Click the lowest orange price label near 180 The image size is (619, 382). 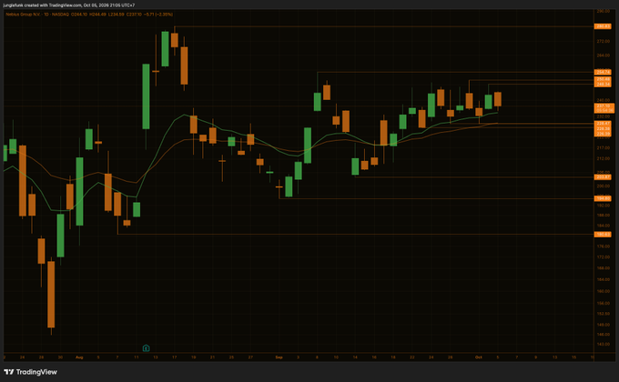[603, 235]
